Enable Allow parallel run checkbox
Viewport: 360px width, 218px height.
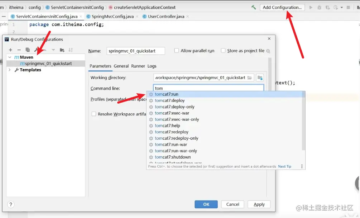tap(177, 51)
